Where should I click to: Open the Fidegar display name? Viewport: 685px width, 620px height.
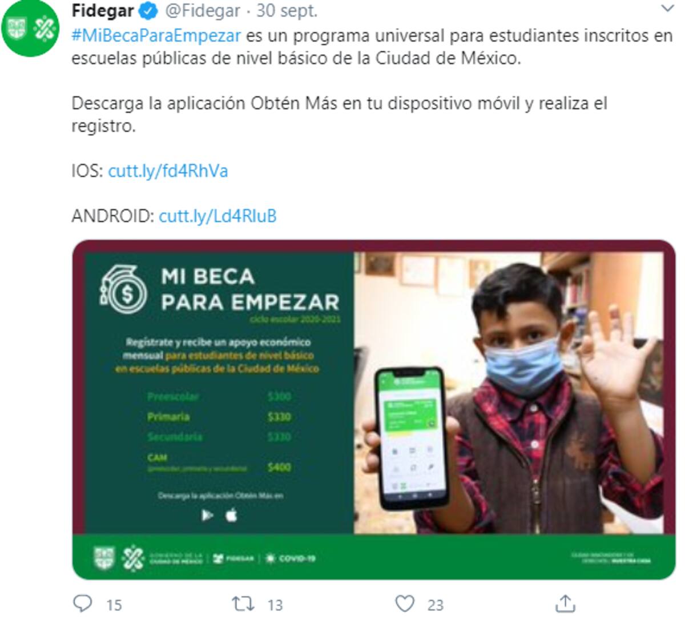click(103, 10)
